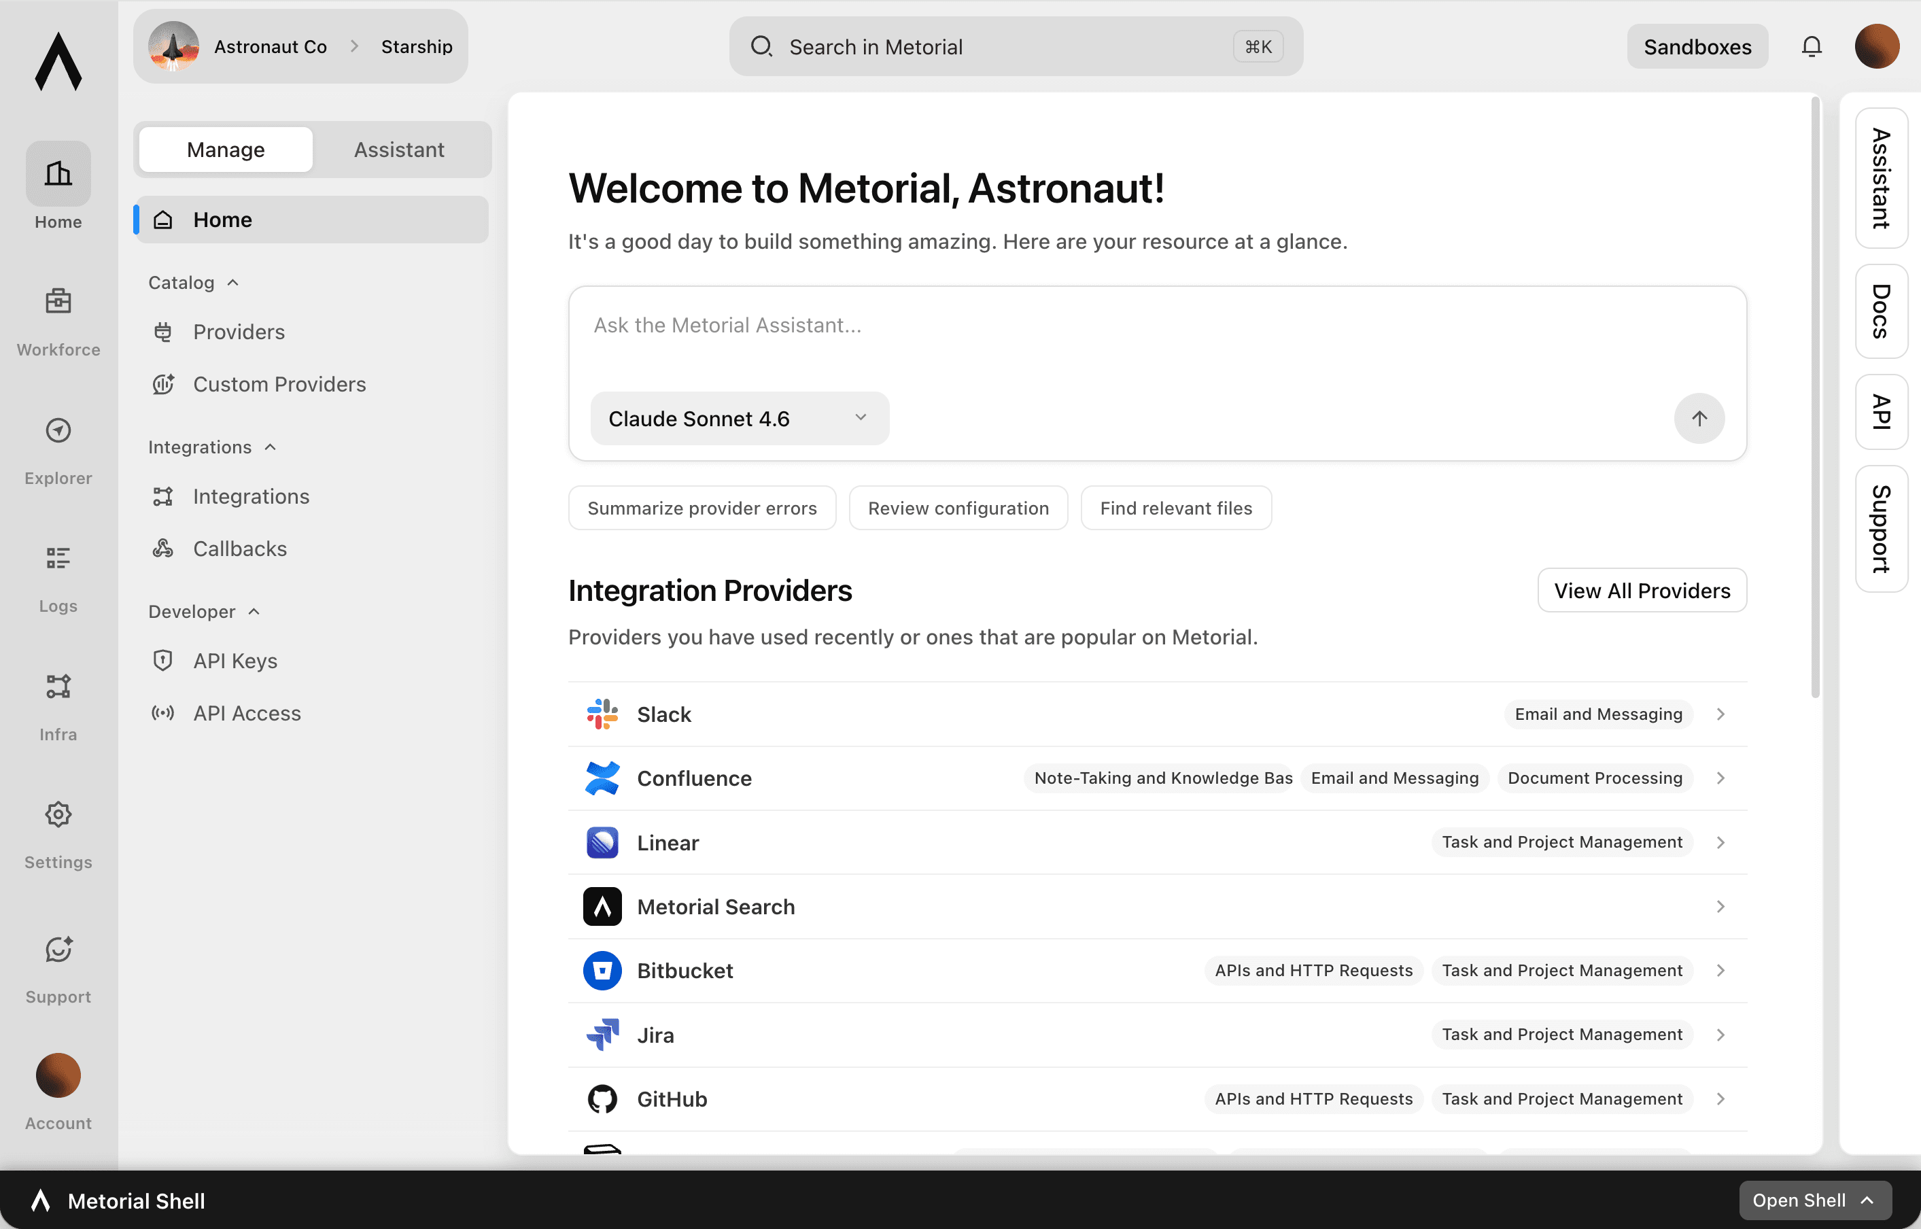Screen dimensions: 1921x1229
Task: Click the Confluence provider icon
Action: tap(602, 778)
